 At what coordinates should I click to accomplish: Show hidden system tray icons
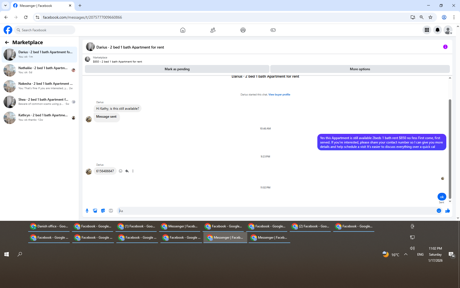406,254
